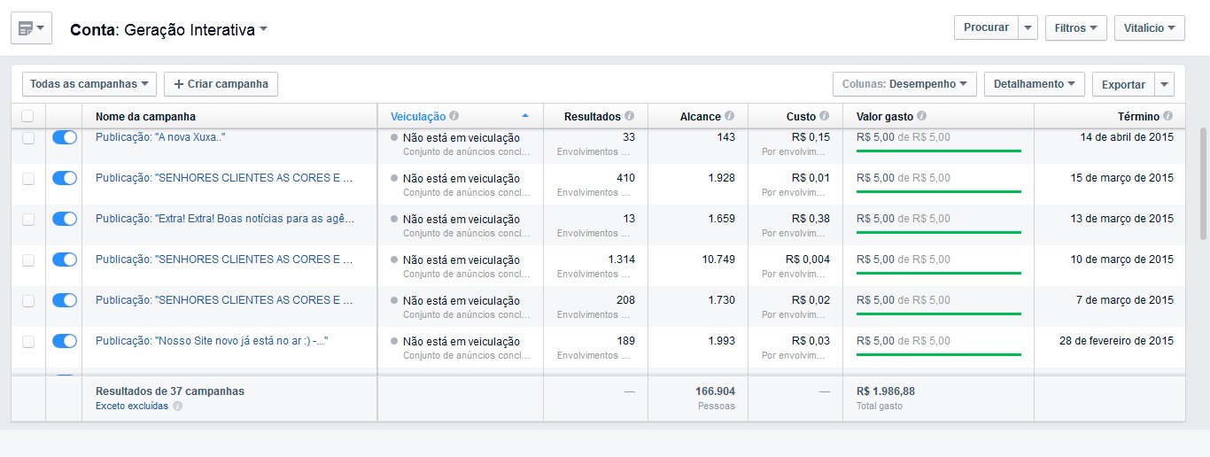Open the Detalhamento breakdown menu

pos(1034,84)
